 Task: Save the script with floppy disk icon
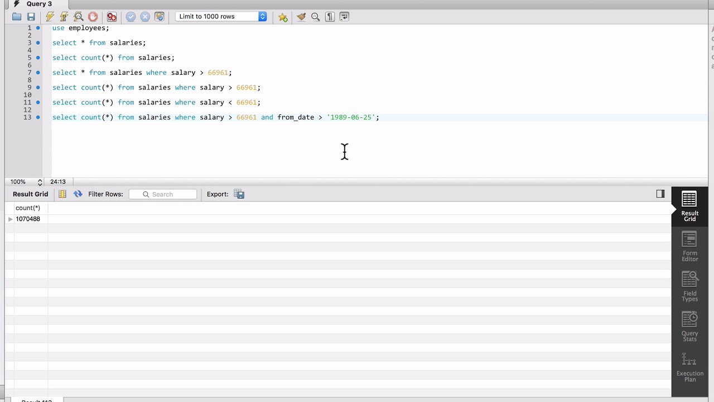click(x=31, y=17)
